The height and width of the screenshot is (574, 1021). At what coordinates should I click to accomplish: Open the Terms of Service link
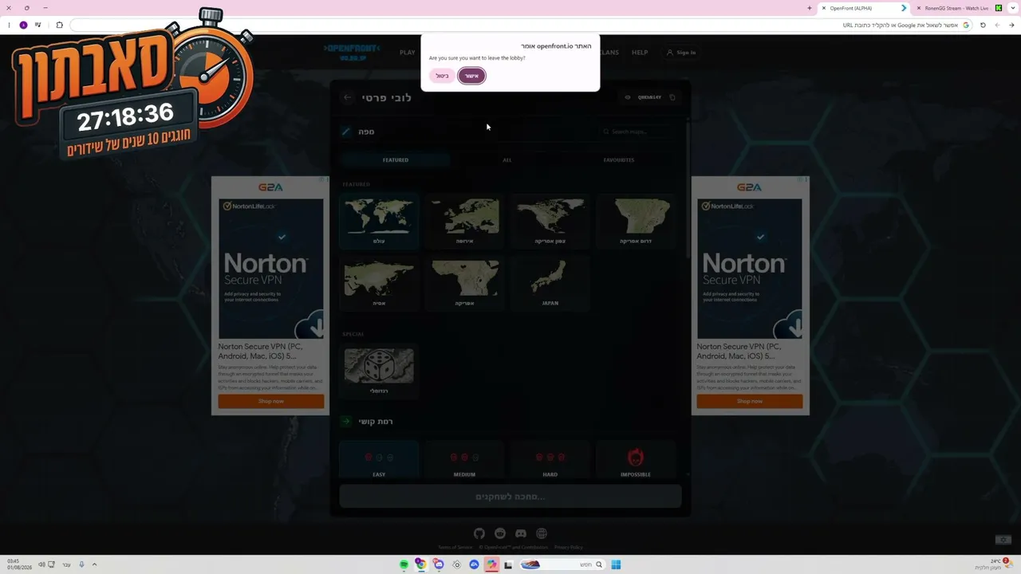(455, 547)
